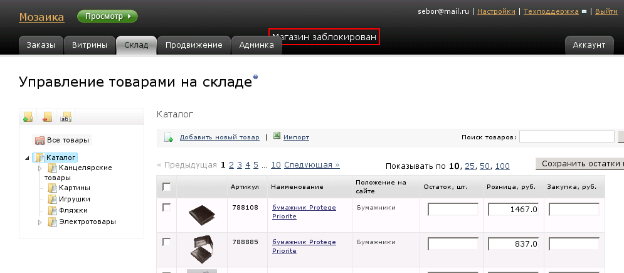Click the 'Добавить новый товар' link
Image resolution: width=624 pixels, height=273 pixels.
[219, 137]
